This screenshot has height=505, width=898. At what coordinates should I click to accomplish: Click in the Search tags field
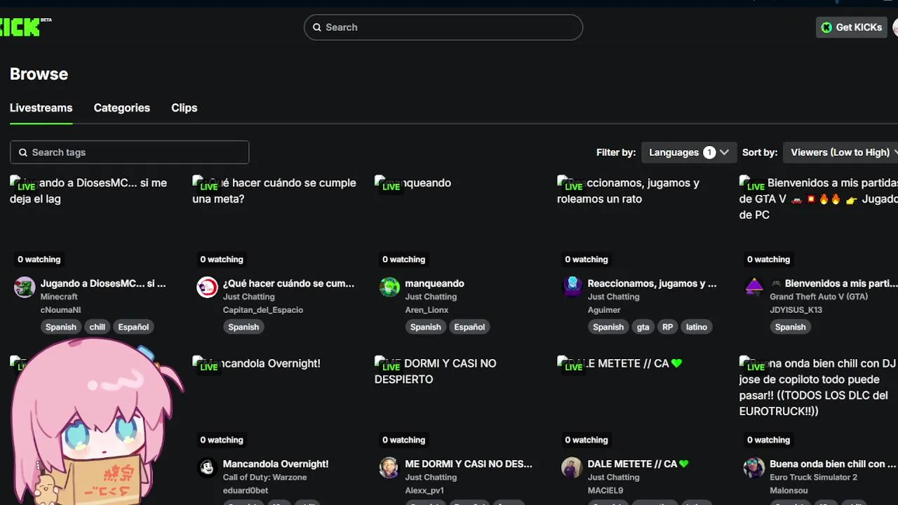coord(129,152)
